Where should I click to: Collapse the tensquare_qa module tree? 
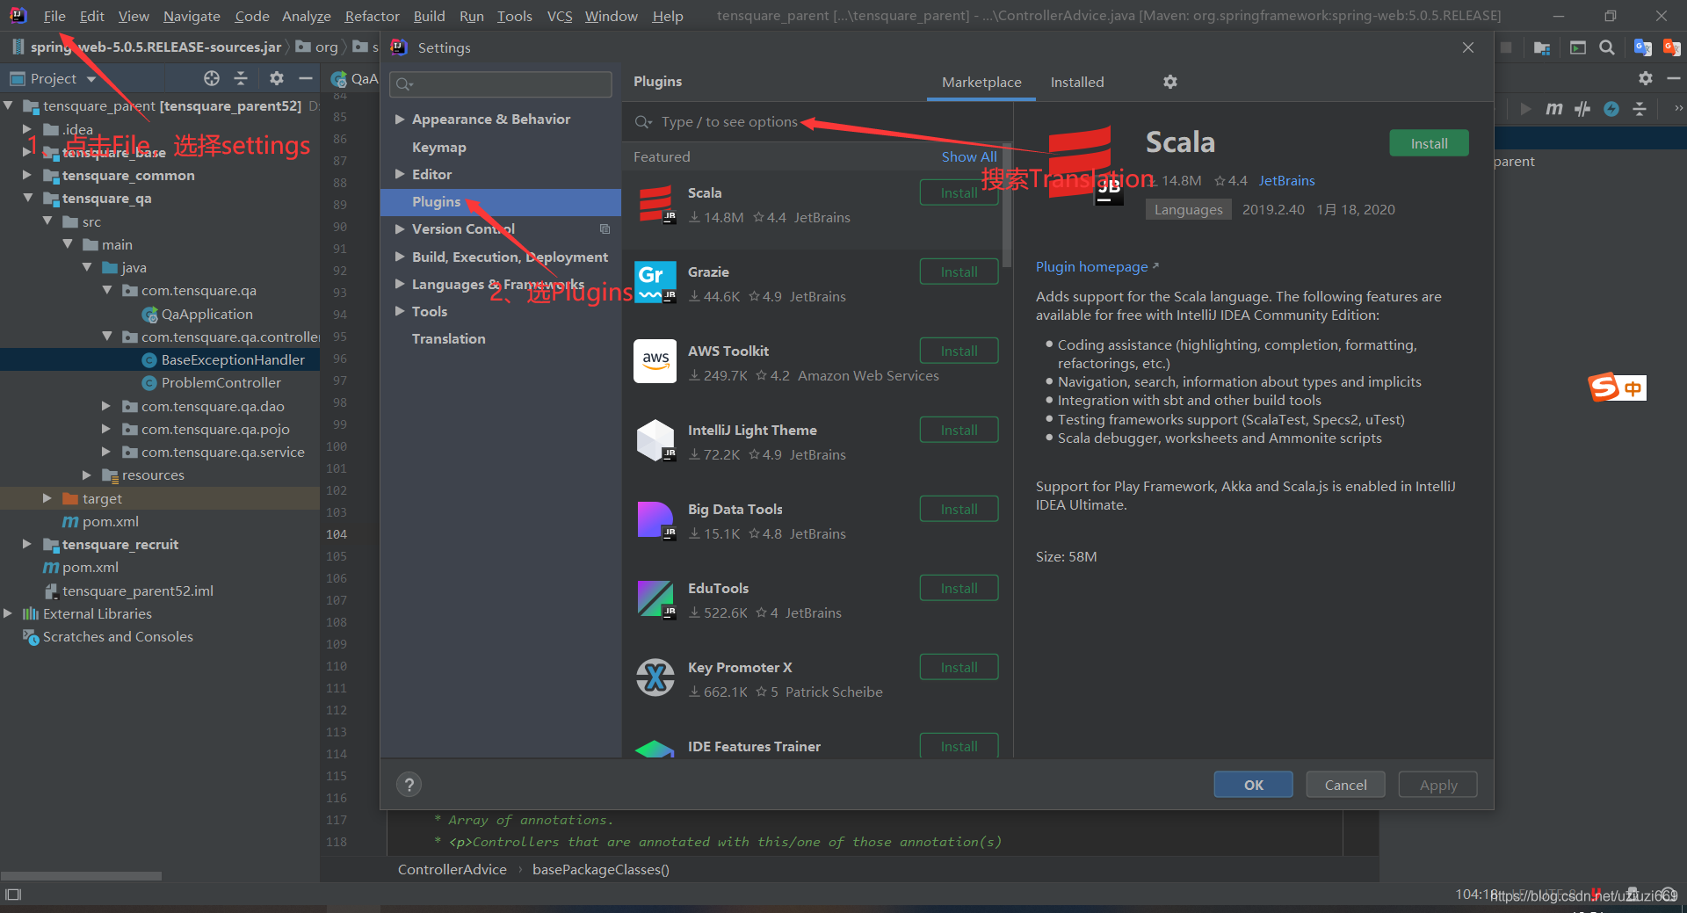point(28,198)
